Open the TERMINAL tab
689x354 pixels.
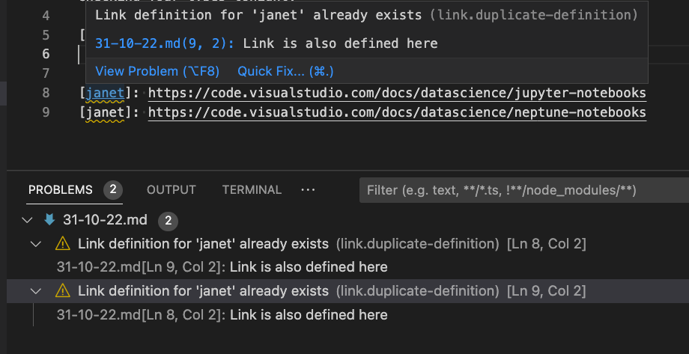tap(252, 190)
